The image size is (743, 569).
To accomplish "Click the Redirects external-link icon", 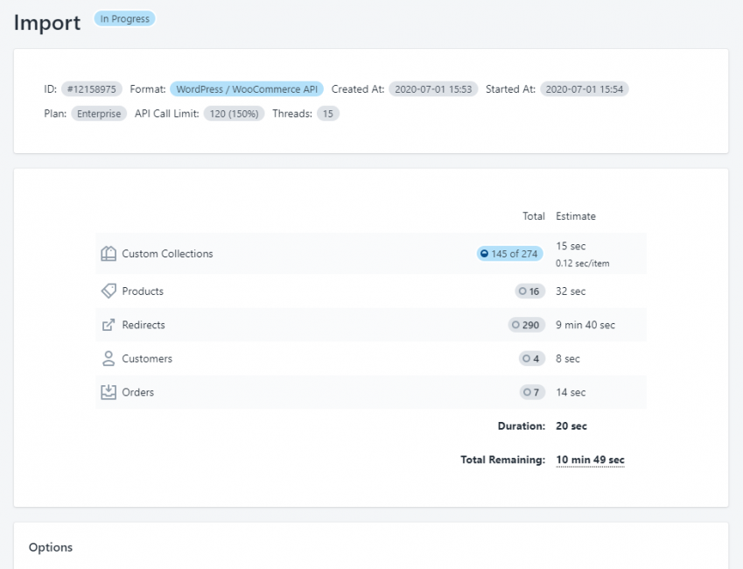I will click(107, 324).
